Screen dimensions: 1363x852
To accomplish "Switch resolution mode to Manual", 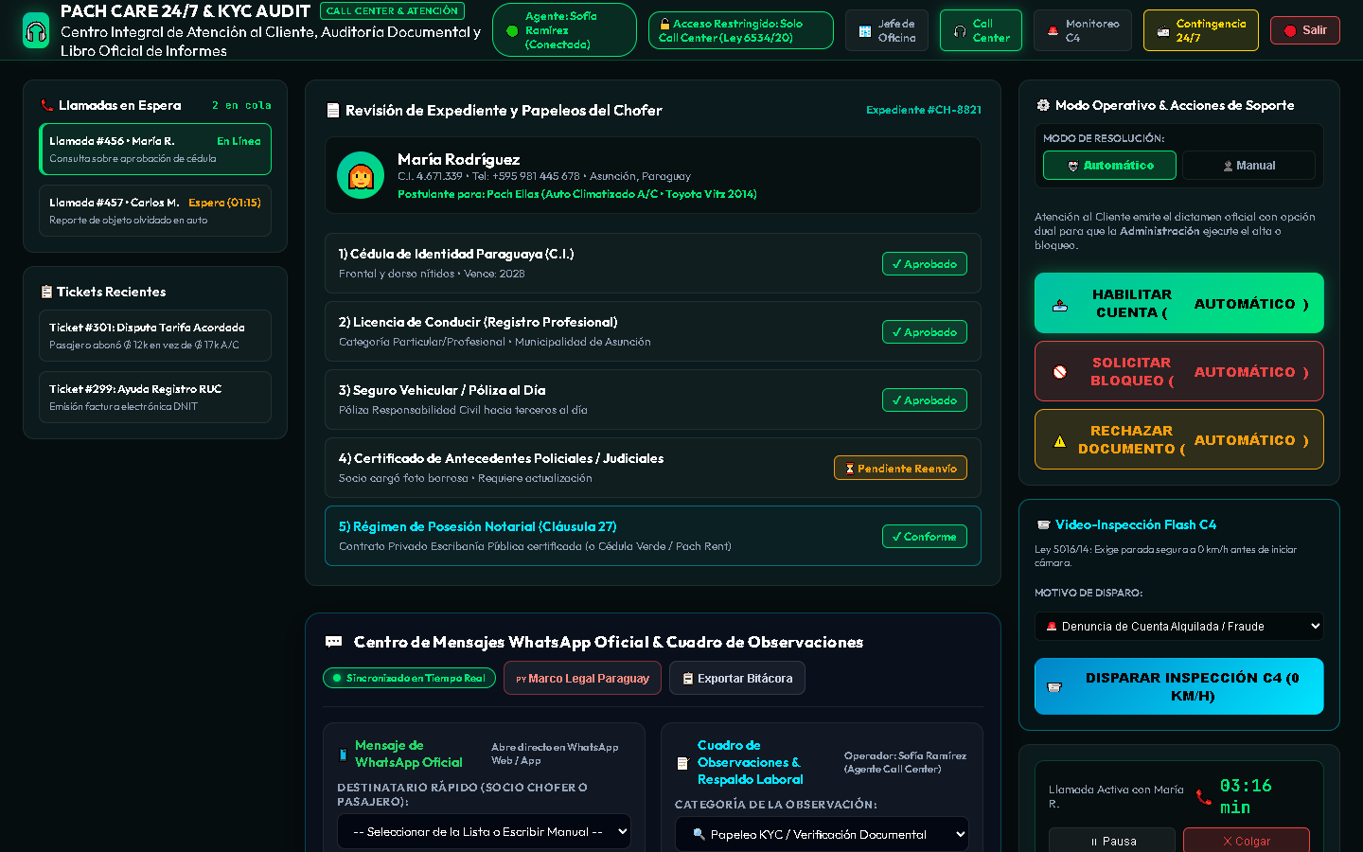I will point(1248,166).
